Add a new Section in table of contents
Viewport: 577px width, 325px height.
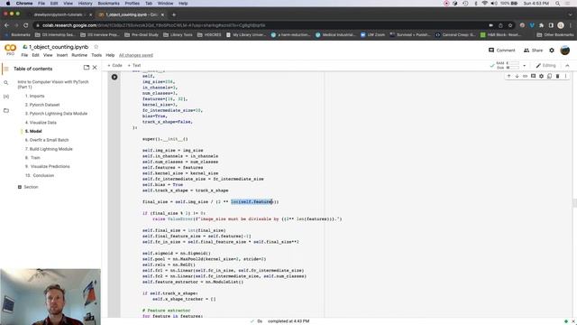click(28, 187)
